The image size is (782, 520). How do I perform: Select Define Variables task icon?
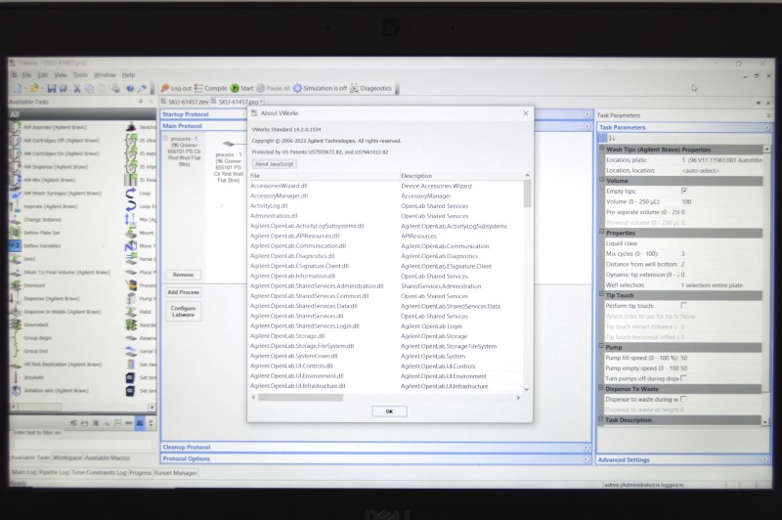pyautogui.click(x=16, y=245)
